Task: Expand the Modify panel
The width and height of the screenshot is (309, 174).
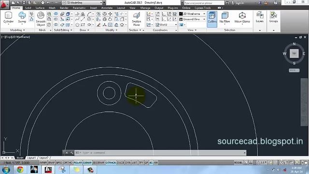Action: tap(112, 30)
